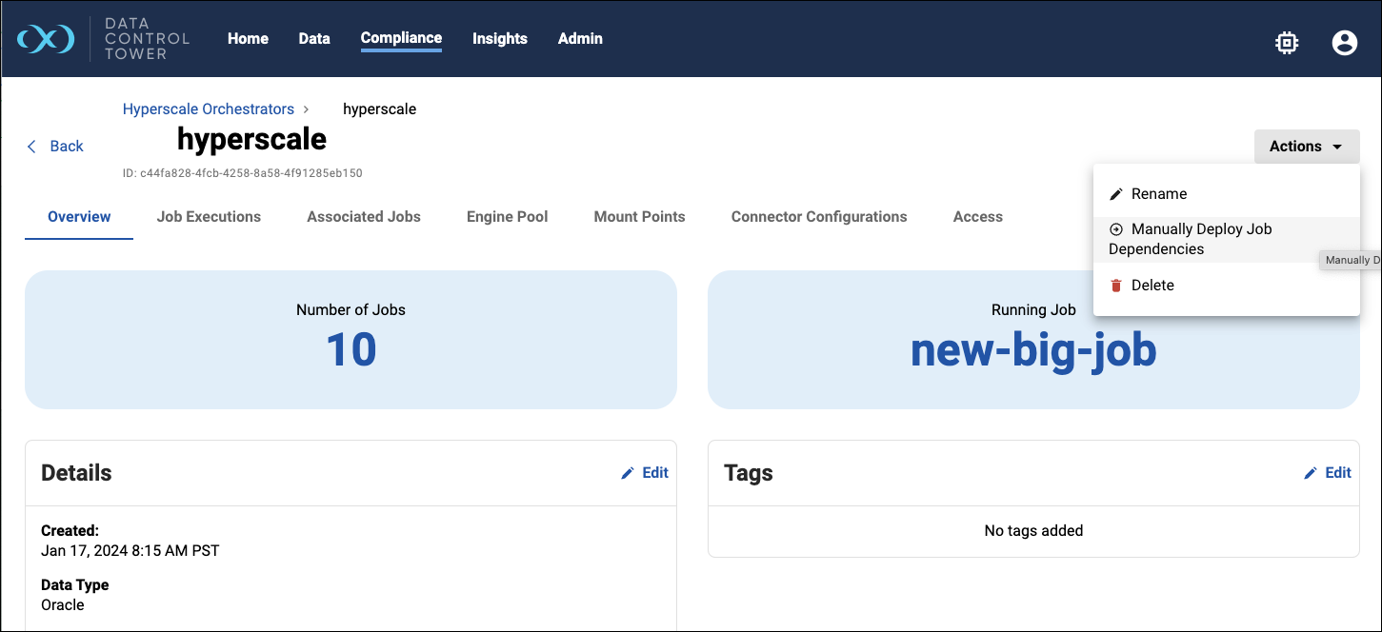1382x632 pixels.
Task: Open the user account profile icon
Action: [x=1344, y=42]
